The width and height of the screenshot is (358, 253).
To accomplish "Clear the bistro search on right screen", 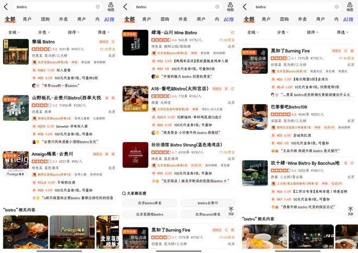I will (x=336, y=7).
